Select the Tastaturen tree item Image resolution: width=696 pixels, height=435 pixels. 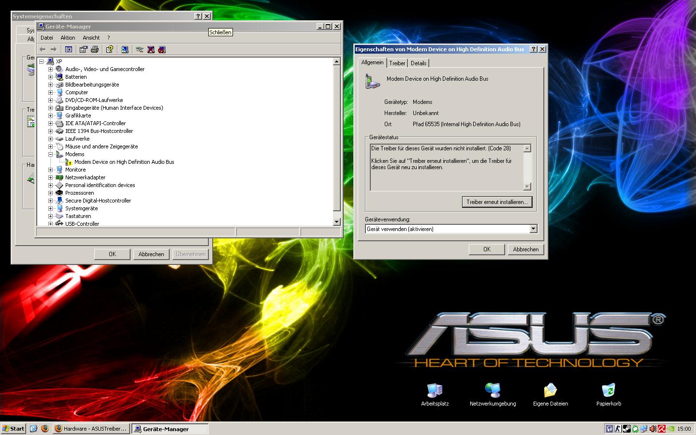(x=78, y=216)
